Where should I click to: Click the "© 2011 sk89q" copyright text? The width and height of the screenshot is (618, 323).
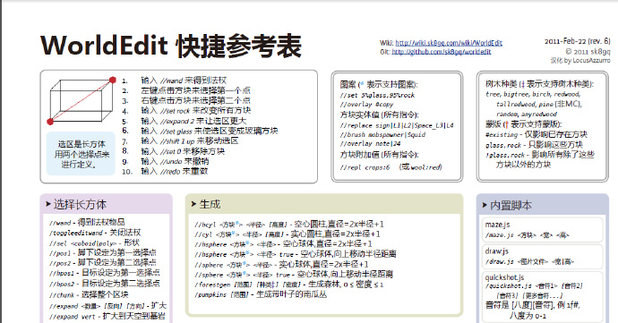pyautogui.click(x=588, y=51)
